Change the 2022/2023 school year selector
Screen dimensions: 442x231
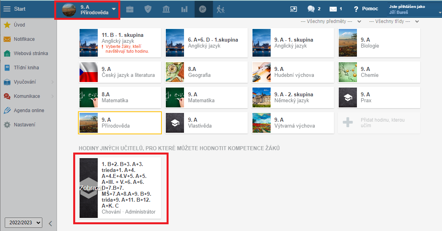(x=23, y=223)
